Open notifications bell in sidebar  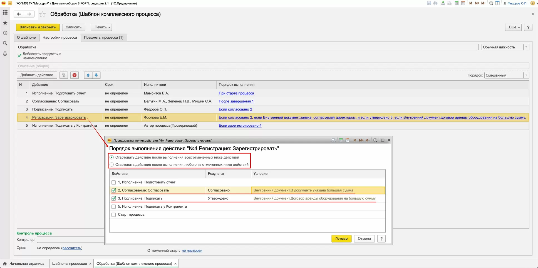pyautogui.click(x=5, y=54)
